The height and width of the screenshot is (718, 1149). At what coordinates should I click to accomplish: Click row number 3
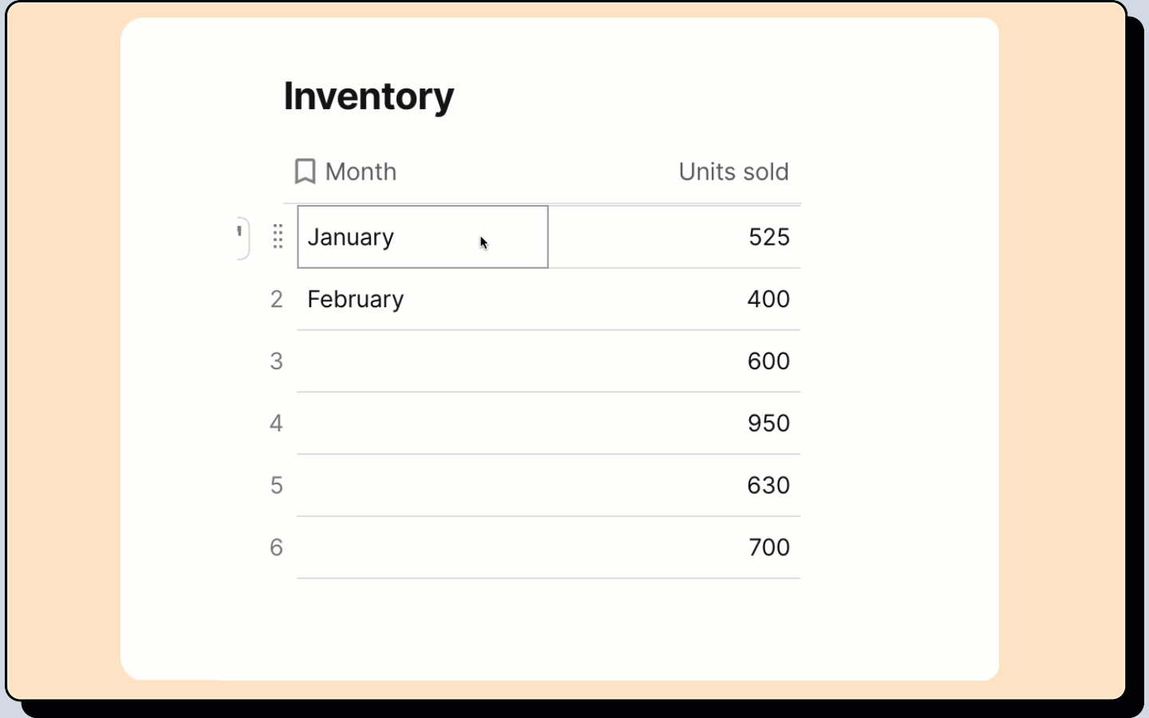pos(276,361)
